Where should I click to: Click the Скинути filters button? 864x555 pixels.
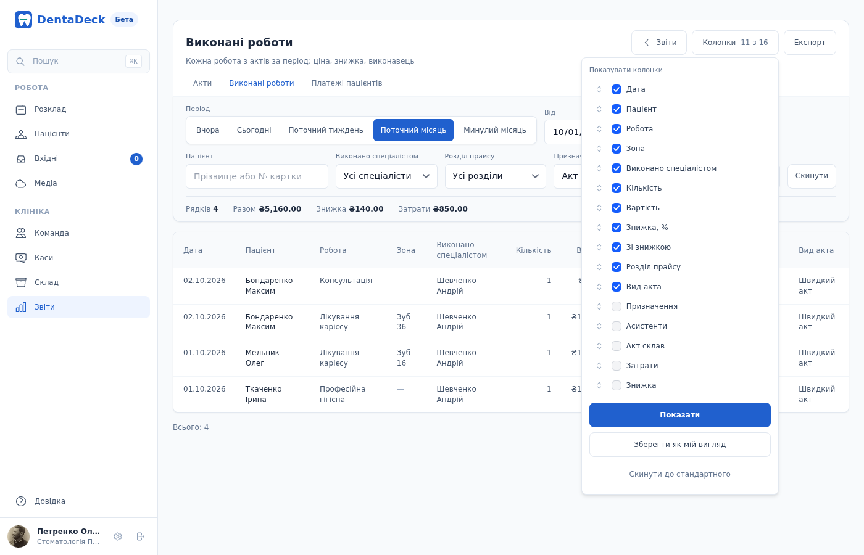[x=812, y=176]
